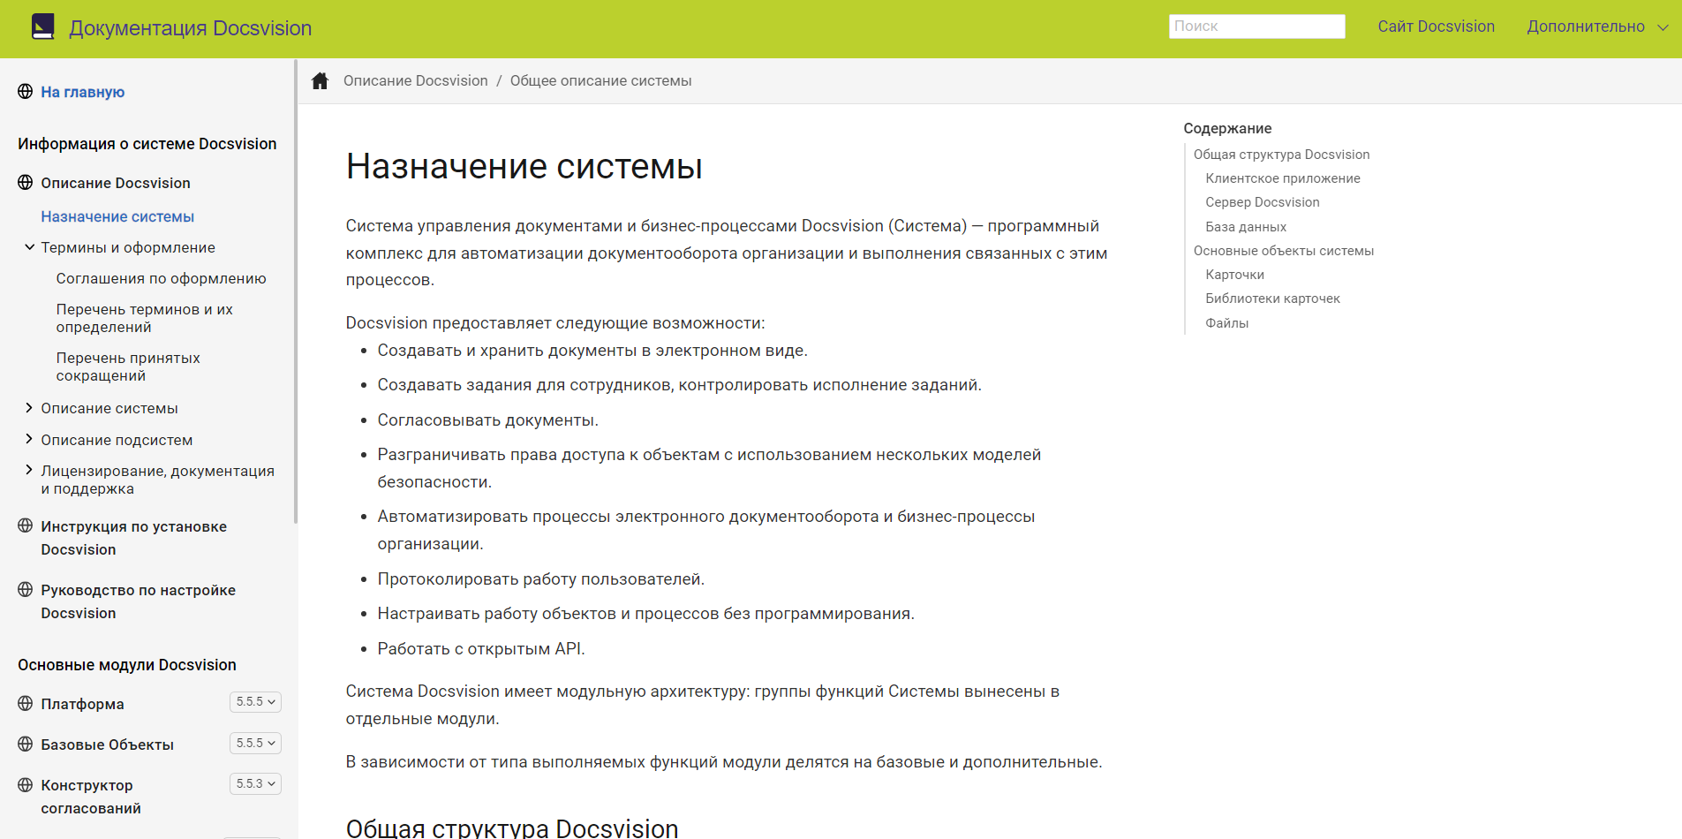Jump to Общая структура Docsvision in contents

(1281, 155)
